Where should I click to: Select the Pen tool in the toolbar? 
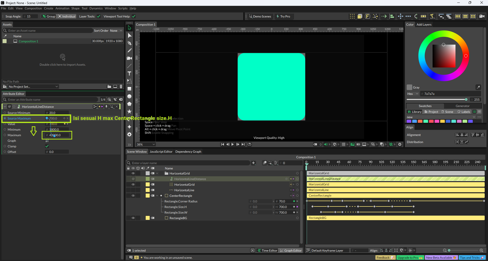129,43
